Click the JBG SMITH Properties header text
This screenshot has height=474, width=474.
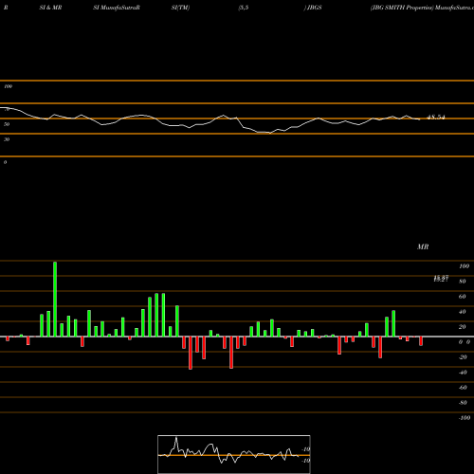click(x=402, y=8)
